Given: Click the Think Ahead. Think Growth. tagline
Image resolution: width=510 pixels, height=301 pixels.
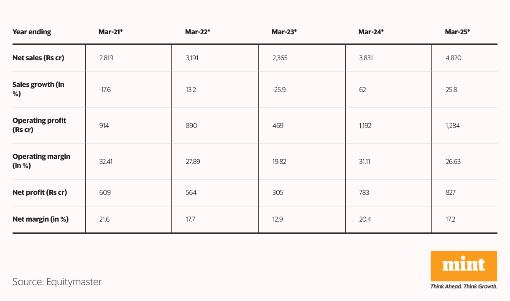Looking at the screenshot, I should (464, 286).
